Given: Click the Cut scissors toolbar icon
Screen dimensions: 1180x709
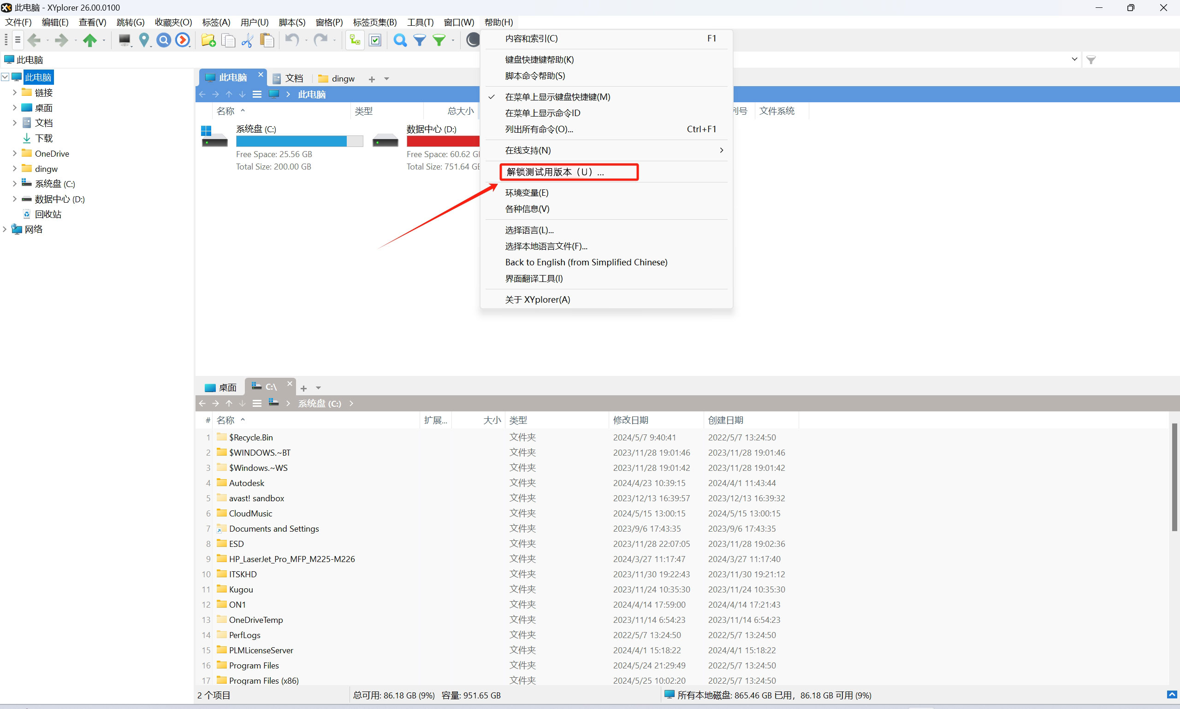Looking at the screenshot, I should coord(247,40).
